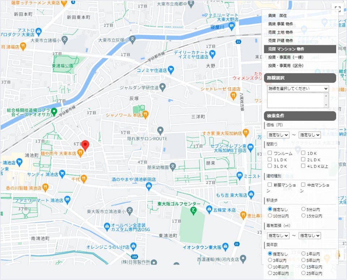Screen dimensions: 347x280
Task: Open シャトレーゼ住道店 food marker
Action: click(x=233, y=95)
